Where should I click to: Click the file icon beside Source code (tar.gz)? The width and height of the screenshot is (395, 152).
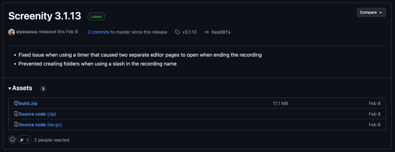click(x=16, y=124)
